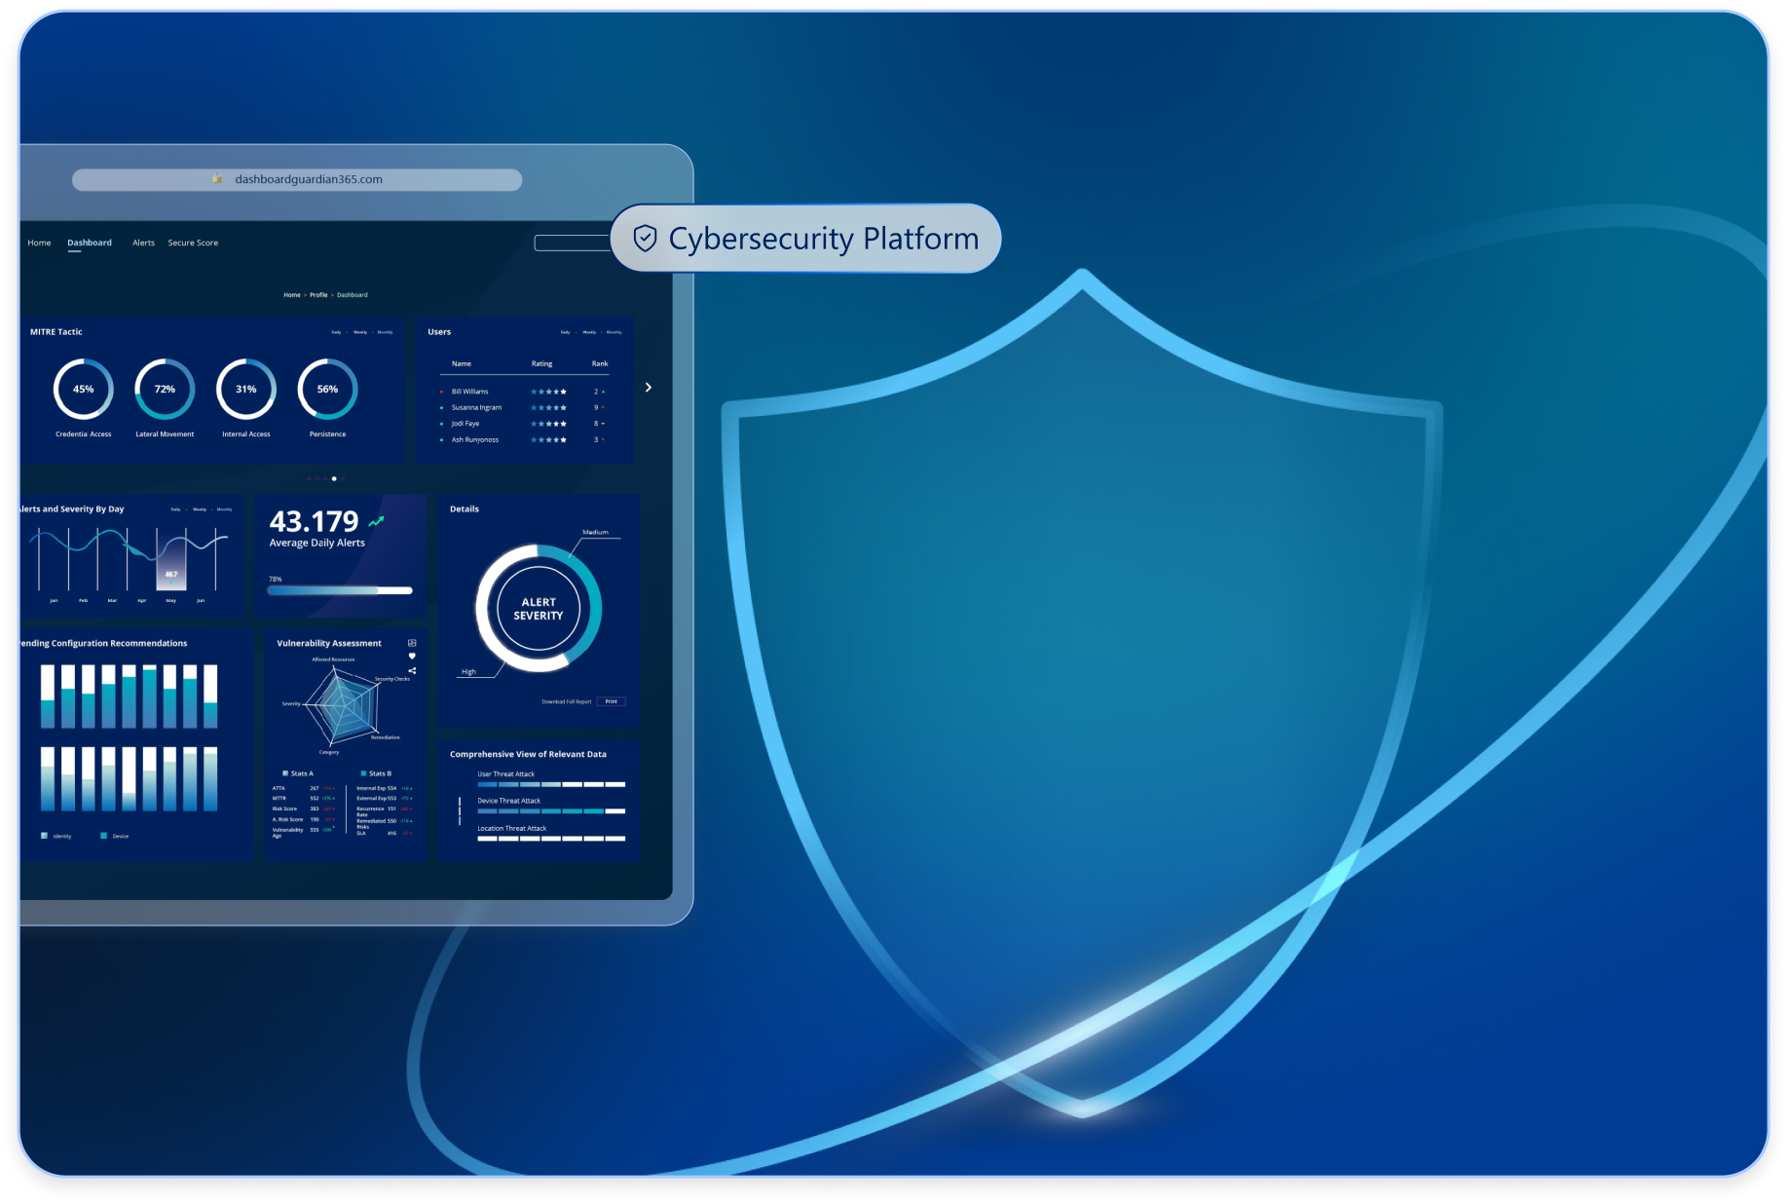Image resolution: width=1788 pixels, height=1204 pixels.
Task: Follow the Profile breadcrumb link
Action: pyautogui.click(x=318, y=294)
